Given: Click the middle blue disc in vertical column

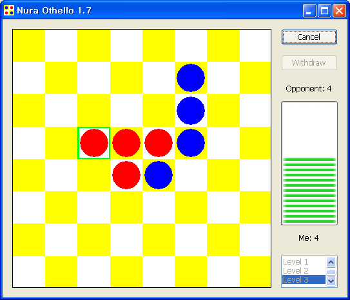Looking at the screenshot, I should pyautogui.click(x=191, y=110).
